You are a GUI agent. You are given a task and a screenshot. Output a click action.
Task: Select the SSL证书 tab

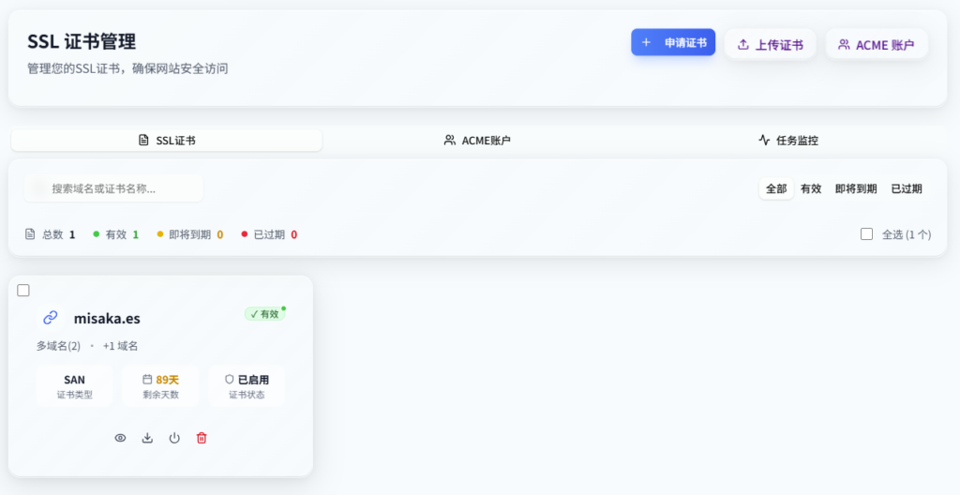coord(167,141)
